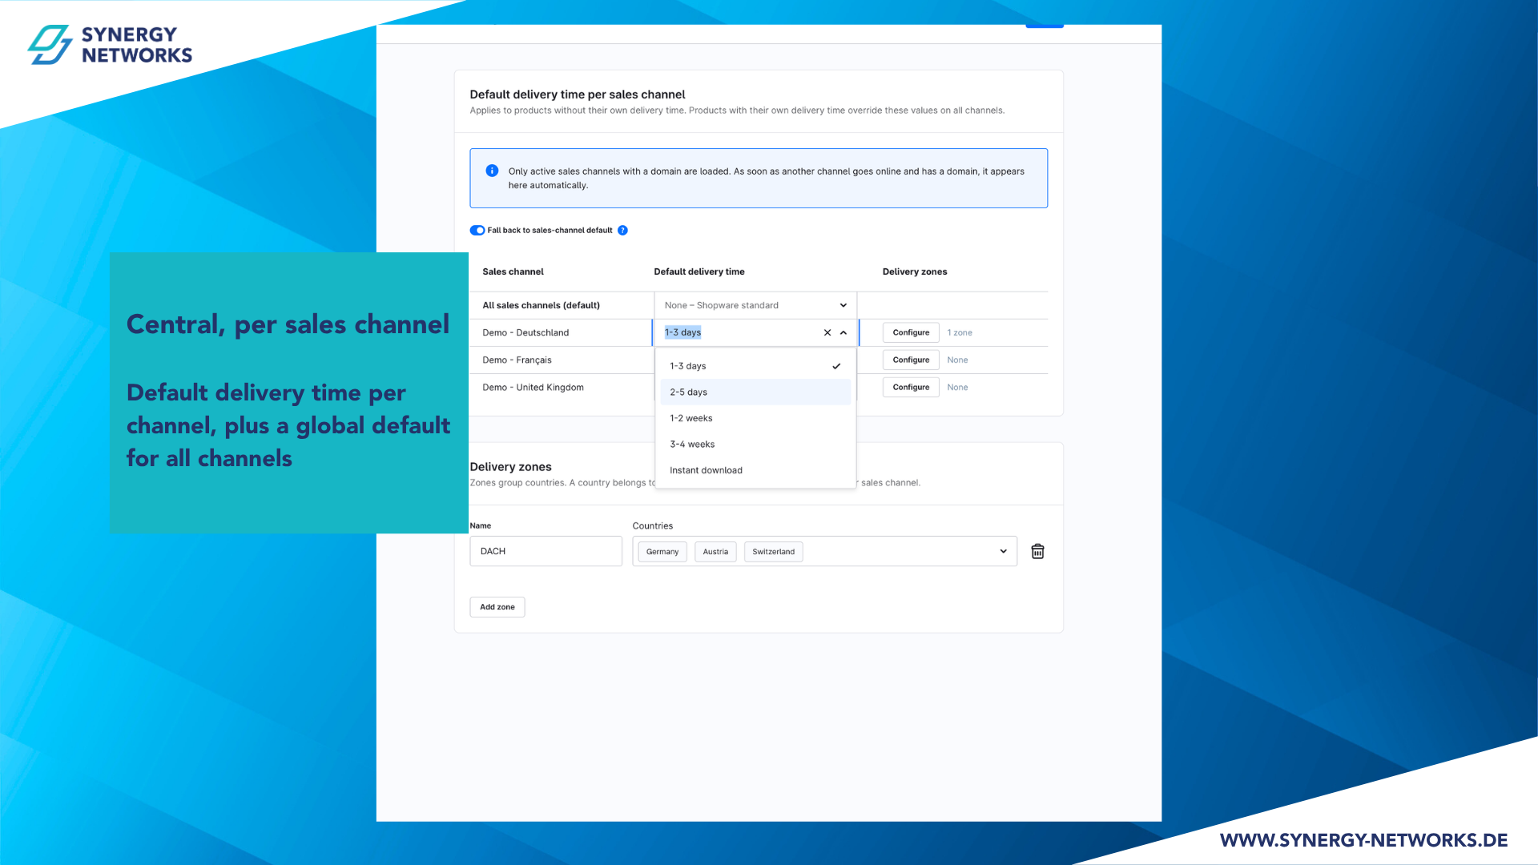Click the None zone label for United Kingdom
The image size is (1538, 865).
tap(957, 388)
